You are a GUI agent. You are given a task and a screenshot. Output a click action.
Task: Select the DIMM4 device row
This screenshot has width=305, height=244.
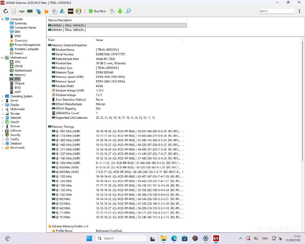[117, 30]
